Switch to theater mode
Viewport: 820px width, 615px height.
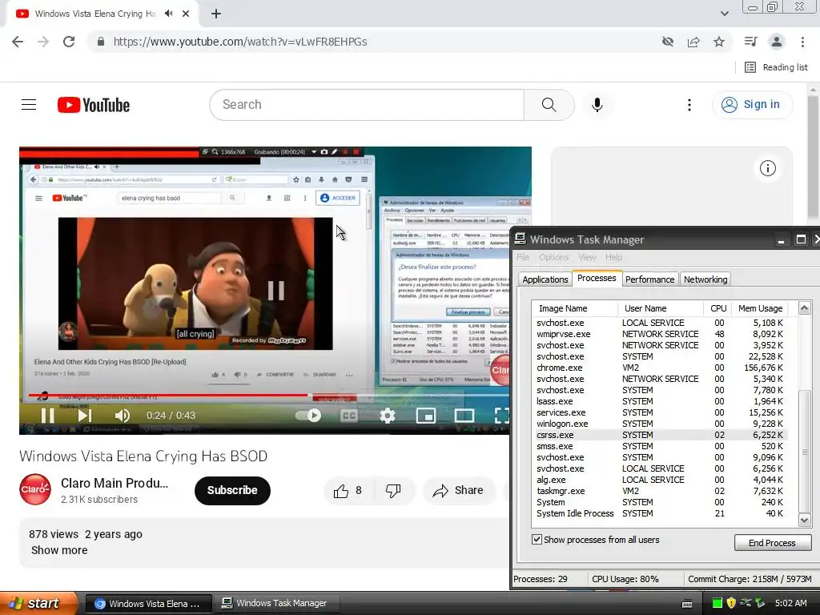coord(464,416)
